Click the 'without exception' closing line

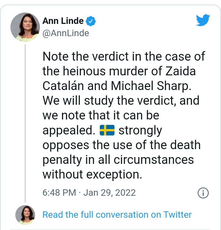pyautogui.click(x=92, y=174)
